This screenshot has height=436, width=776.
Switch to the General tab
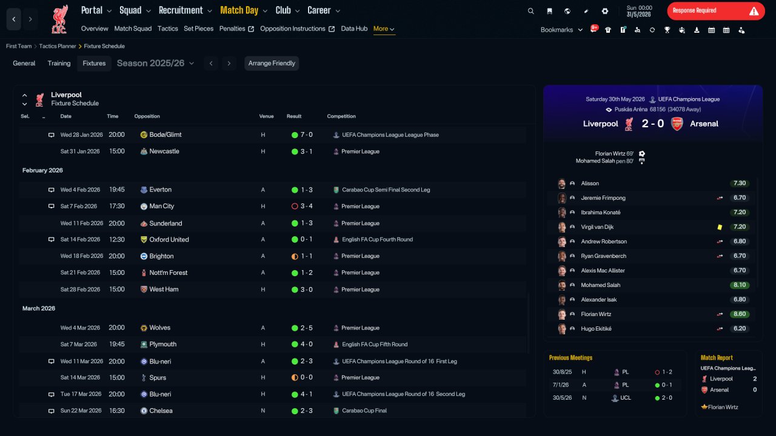click(24, 63)
